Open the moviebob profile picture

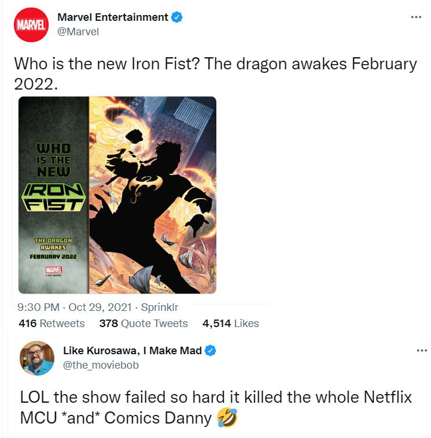(x=36, y=358)
